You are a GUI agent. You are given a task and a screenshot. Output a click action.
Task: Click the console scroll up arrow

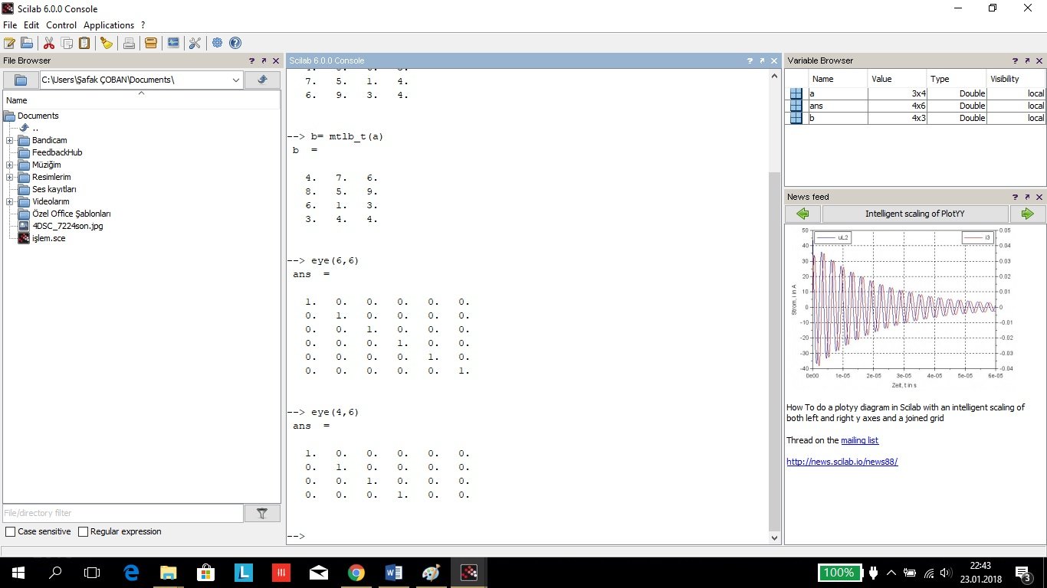775,76
